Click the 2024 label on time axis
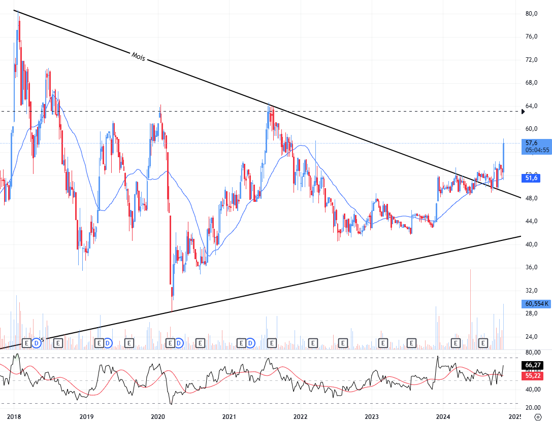Viewport: 552px width, 424px height. 443,416
